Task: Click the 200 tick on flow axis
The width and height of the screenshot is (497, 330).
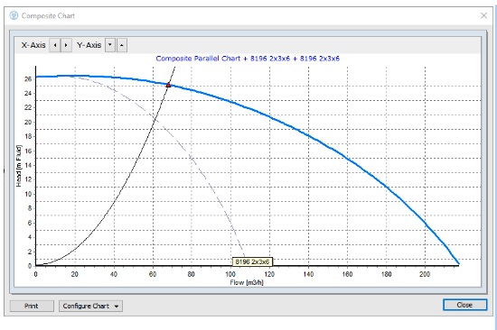Action: 425,274
